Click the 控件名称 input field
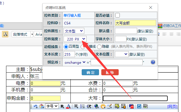The image size is (181, 112). [135, 23]
